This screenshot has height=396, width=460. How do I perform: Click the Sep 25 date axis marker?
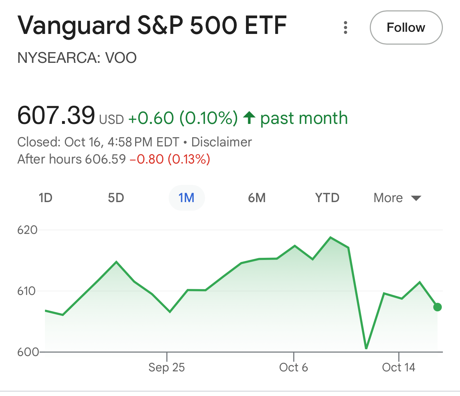(167, 367)
